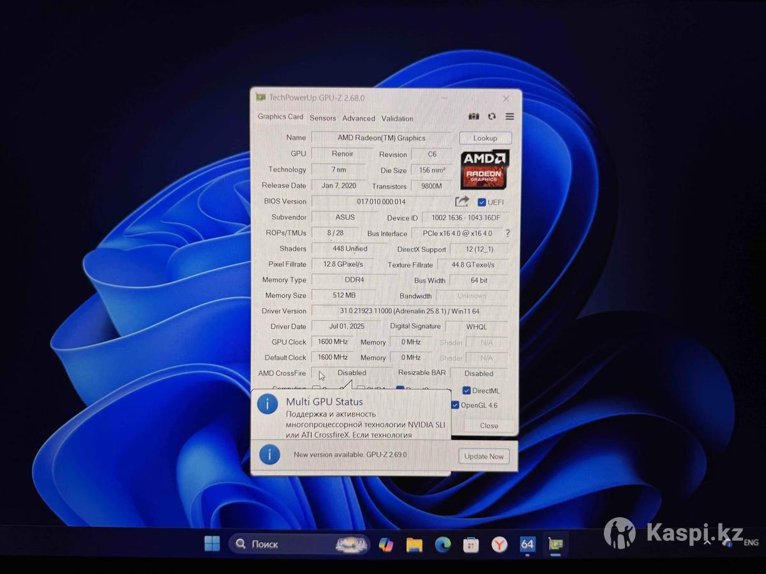This screenshot has height=574, width=766.
Task: Open File Explorer from the taskbar
Action: point(414,545)
